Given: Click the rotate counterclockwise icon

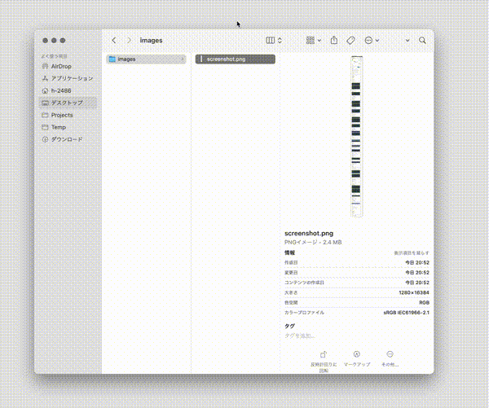Looking at the screenshot, I should [324, 355].
